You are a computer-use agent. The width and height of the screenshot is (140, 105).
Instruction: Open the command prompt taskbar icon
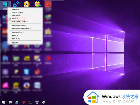30,102
